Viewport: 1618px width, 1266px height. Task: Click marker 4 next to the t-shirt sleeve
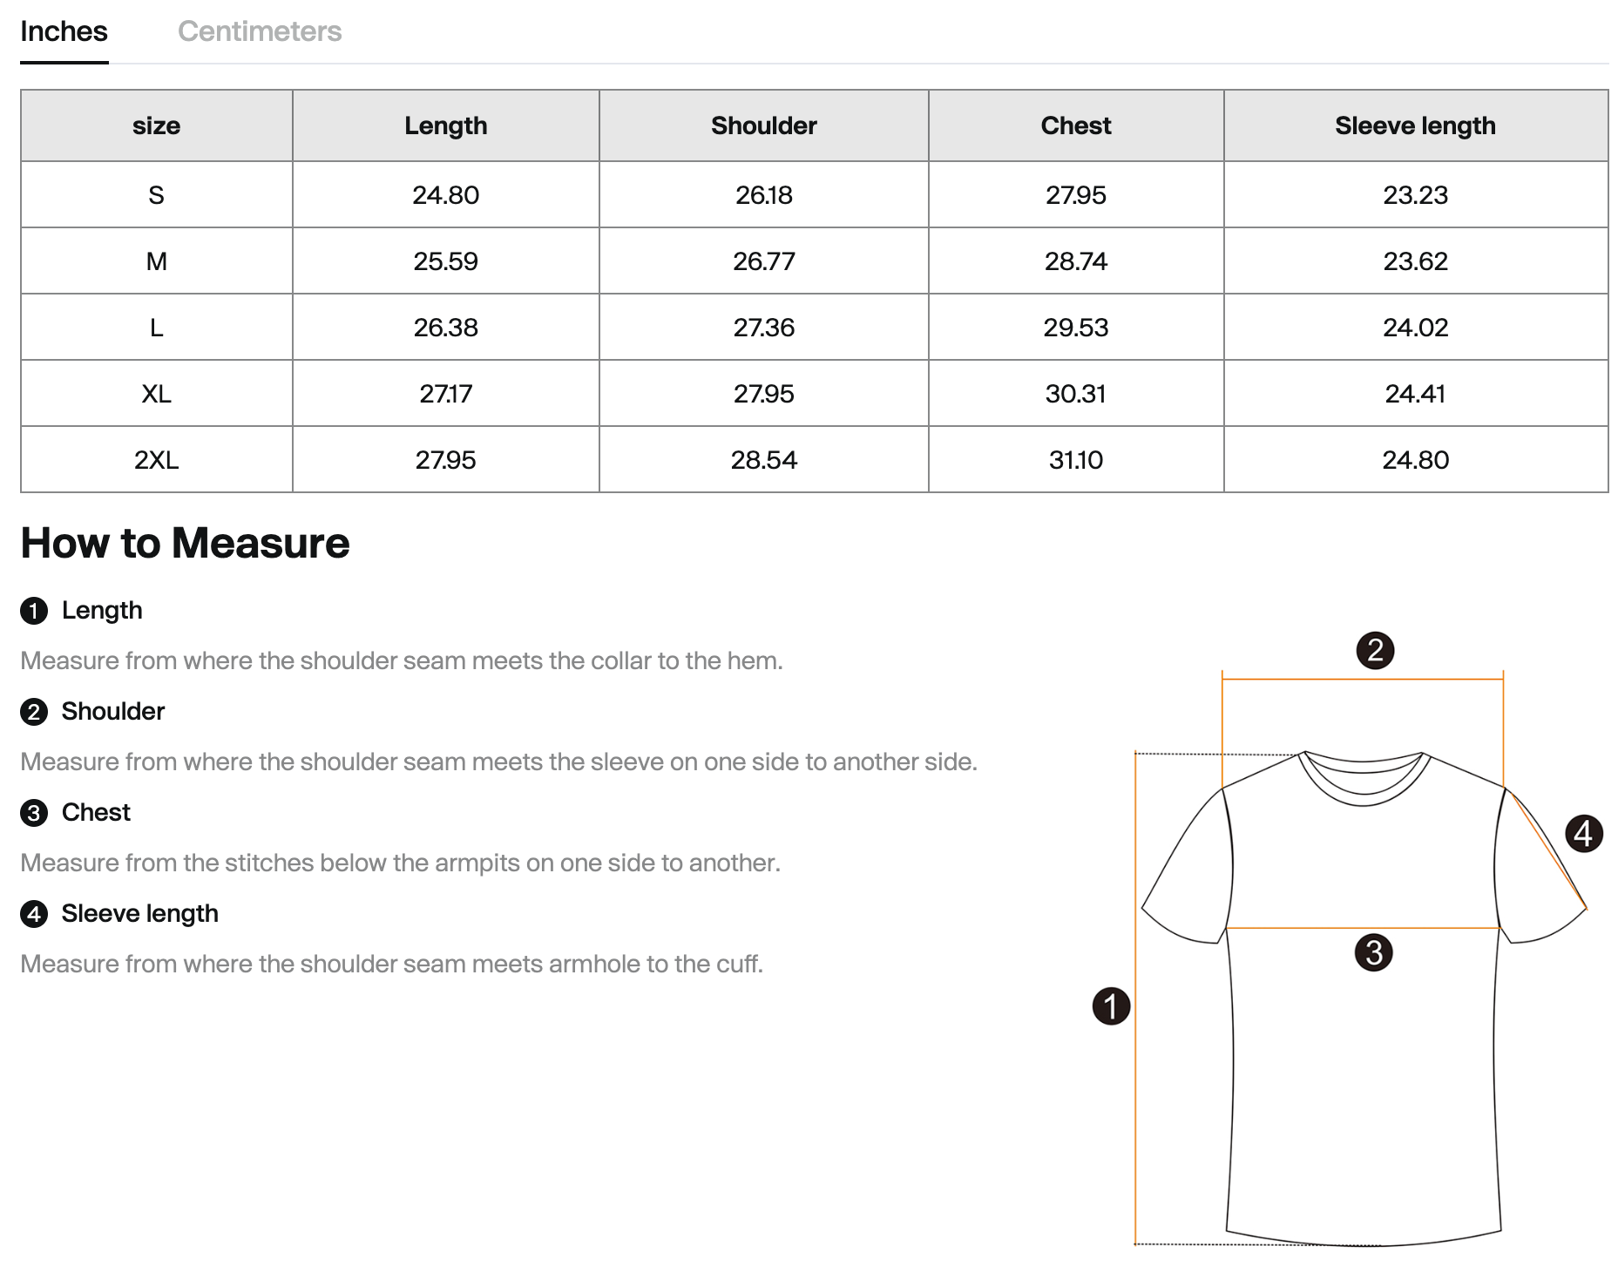(x=1583, y=834)
